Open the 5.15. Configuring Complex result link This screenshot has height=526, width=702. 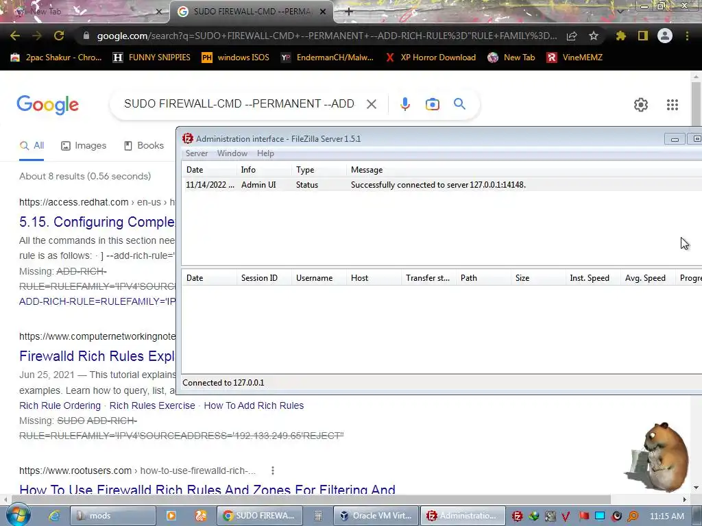97,222
